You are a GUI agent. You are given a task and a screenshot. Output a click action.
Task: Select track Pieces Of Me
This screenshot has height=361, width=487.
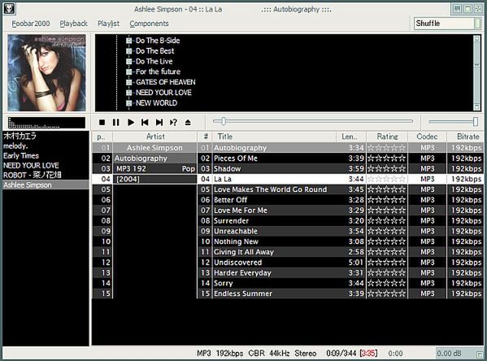coord(288,159)
